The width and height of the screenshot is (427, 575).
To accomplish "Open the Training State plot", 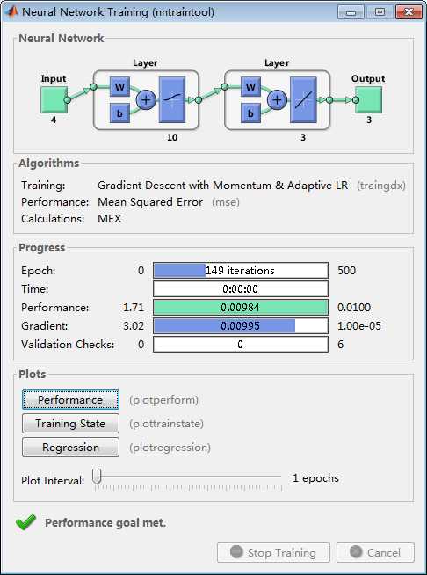I will [x=71, y=424].
